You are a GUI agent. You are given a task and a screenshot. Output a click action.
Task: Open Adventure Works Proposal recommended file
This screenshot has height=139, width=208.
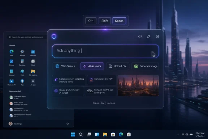(21, 115)
